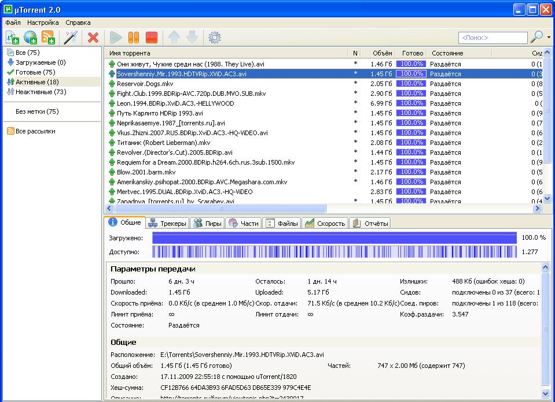Click seeding arrow icon of Revolver torrent
The width and height of the screenshot is (555, 402).
pos(112,152)
